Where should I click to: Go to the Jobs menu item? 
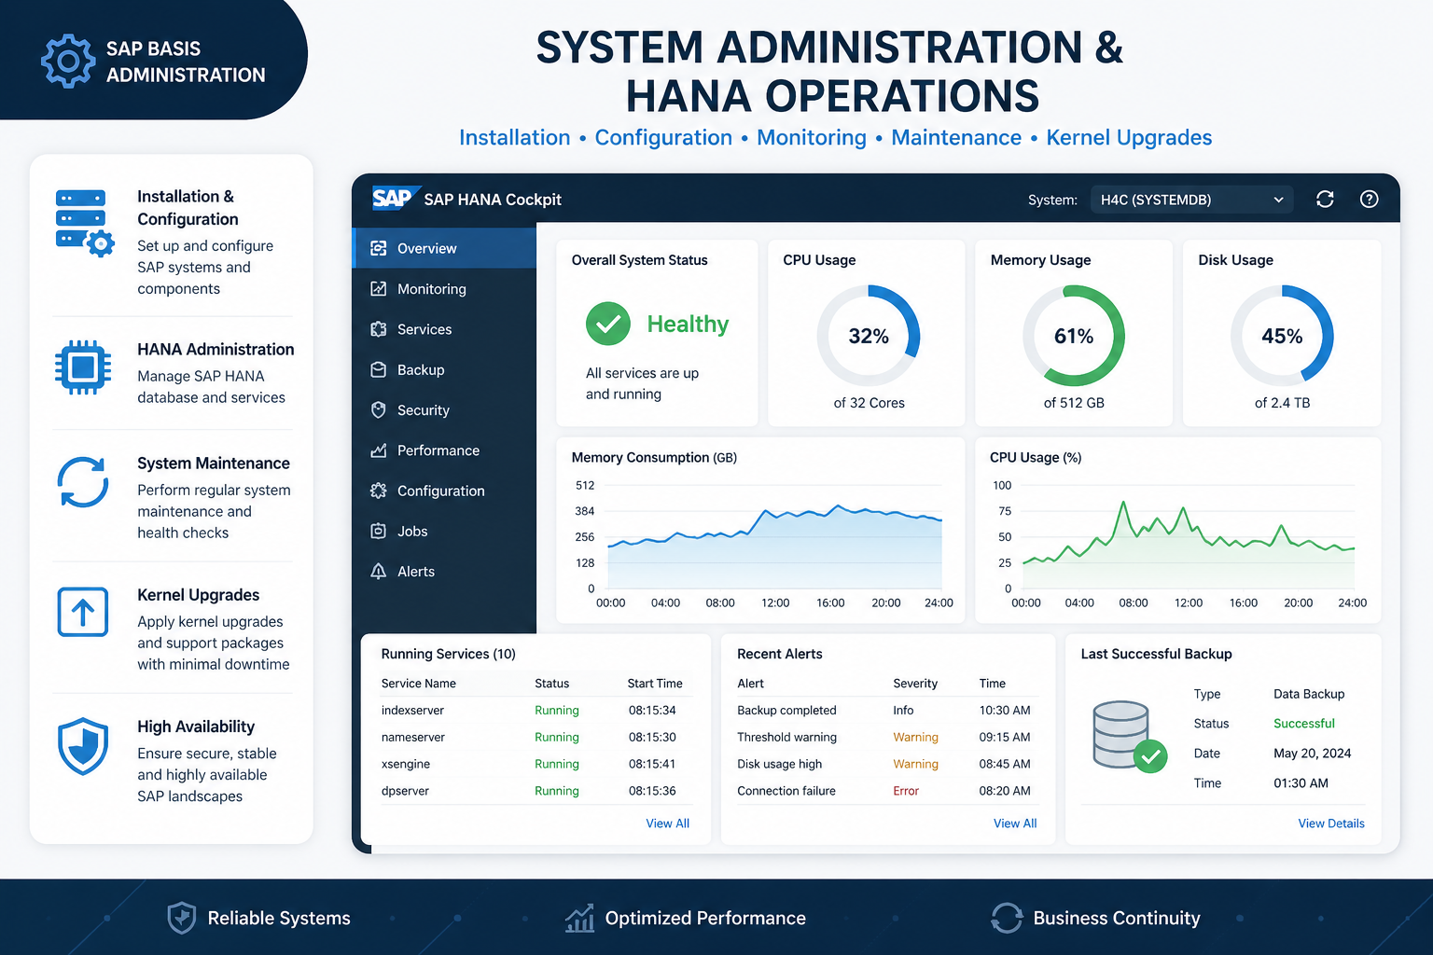point(445,532)
